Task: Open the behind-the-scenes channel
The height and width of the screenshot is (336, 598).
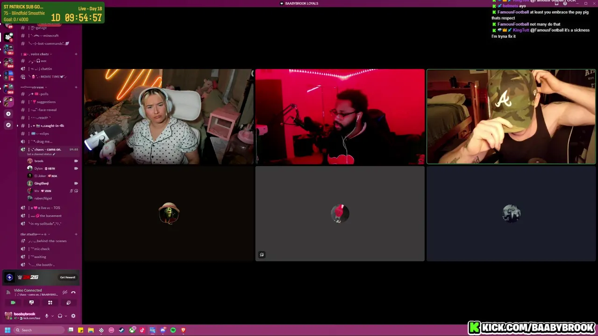Action: coord(49,241)
